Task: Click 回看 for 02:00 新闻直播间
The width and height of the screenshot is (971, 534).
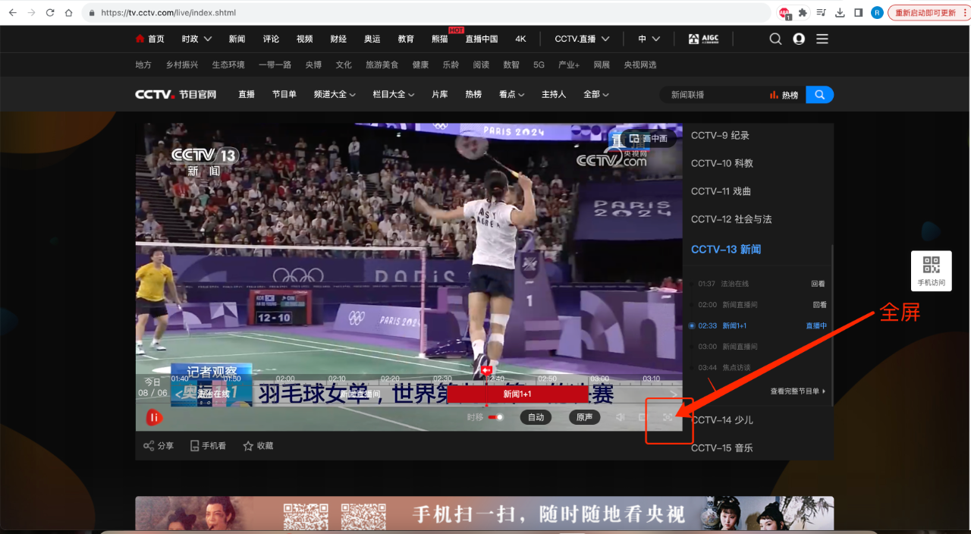Action: [x=819, y=304]
